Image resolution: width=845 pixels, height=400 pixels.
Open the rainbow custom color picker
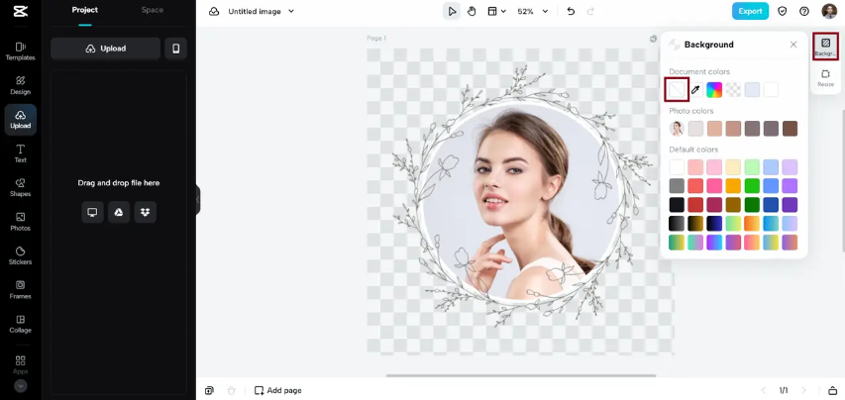click(x=714, y=90)
